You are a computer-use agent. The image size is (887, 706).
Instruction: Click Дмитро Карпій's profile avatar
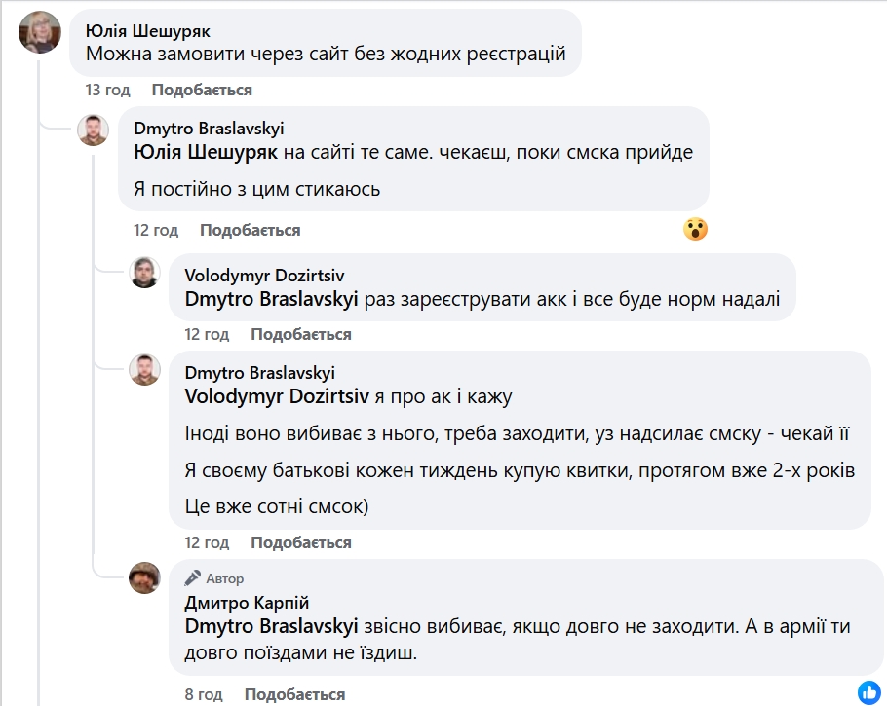(144, 578)
